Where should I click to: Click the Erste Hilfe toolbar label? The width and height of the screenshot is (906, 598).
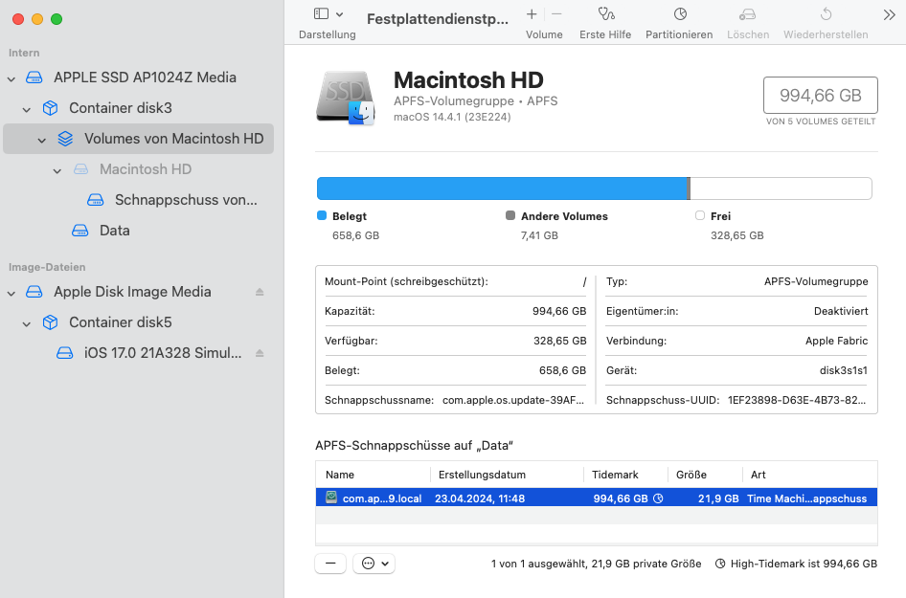tap(605, 34)
